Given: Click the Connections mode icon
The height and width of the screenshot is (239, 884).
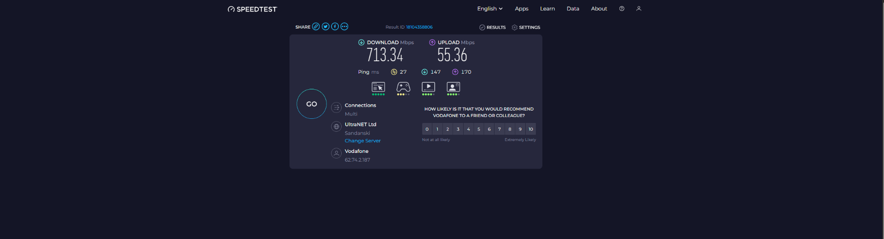Looking at the screenshot, I should (337, 107).
